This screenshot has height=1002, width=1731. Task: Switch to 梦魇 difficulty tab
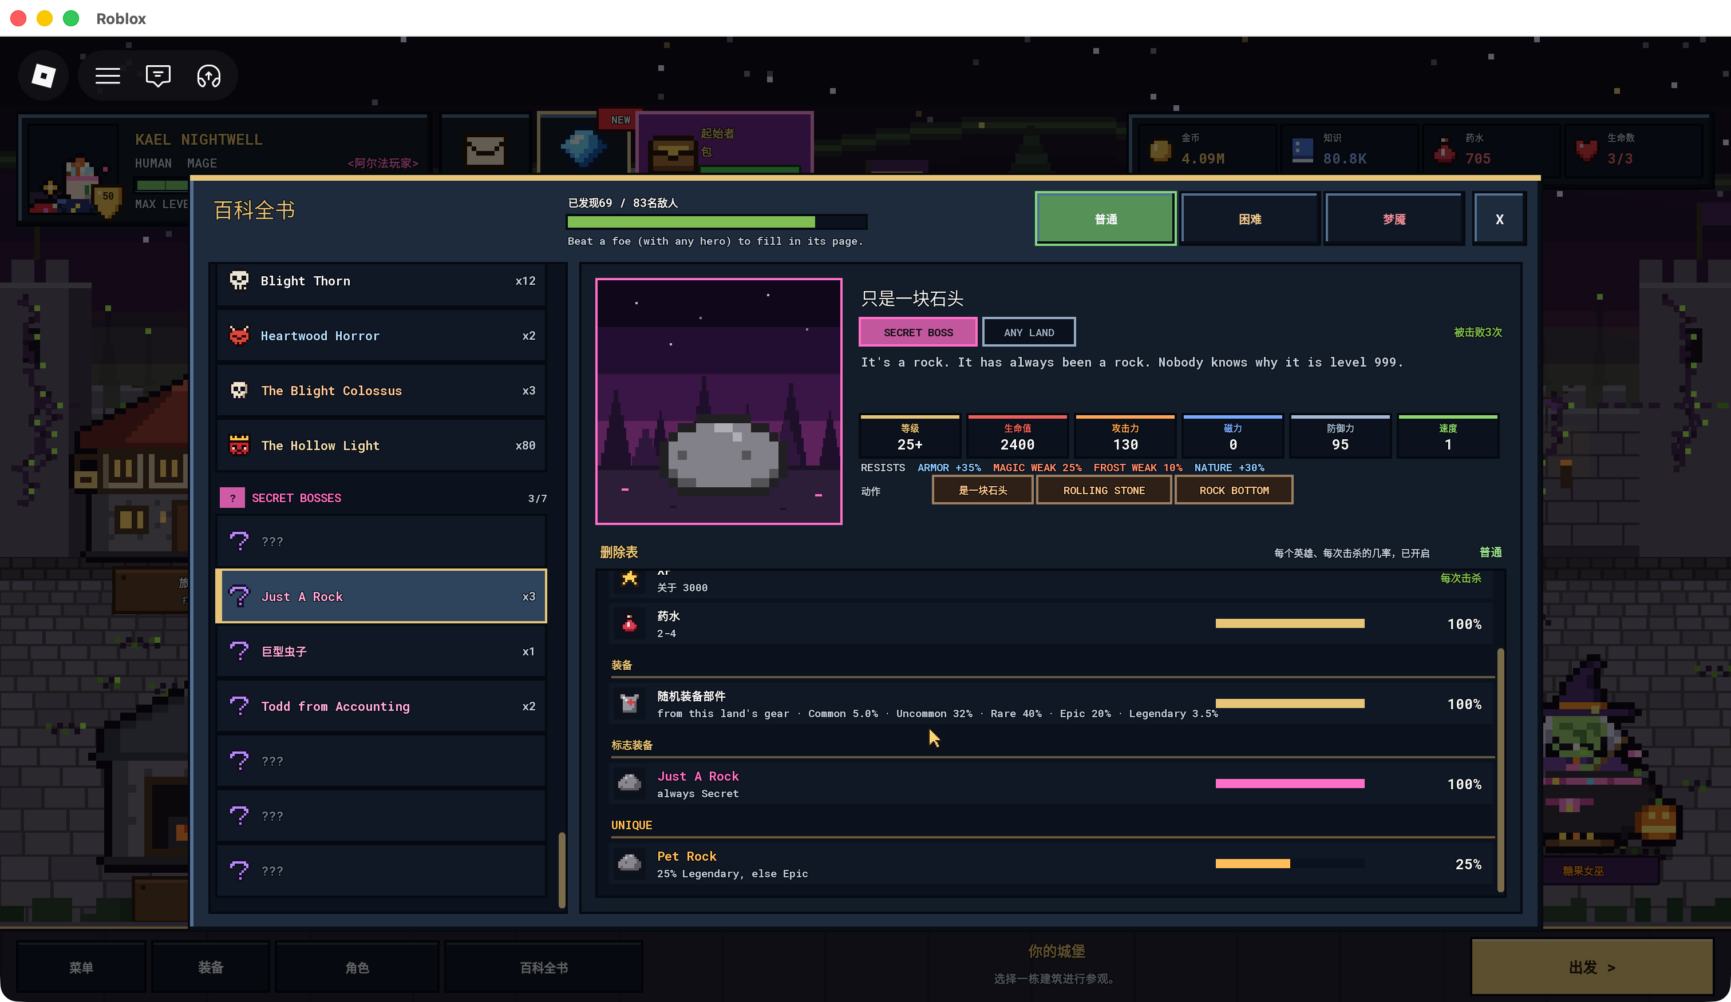[x=1394, y=219]
